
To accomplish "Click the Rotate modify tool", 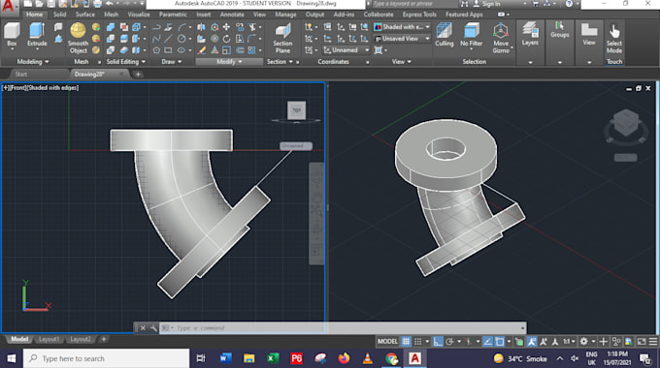I will click(x=226, y=39).
